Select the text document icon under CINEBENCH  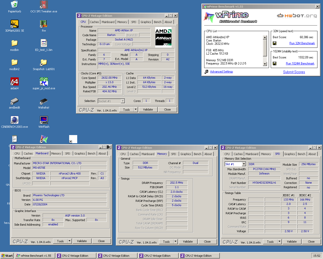(x=14, y=139)
